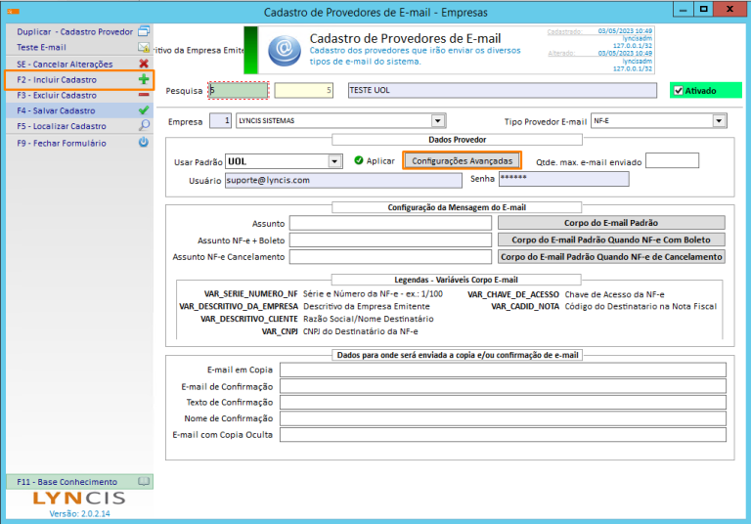Choose Teste E-mail in side menu
This screenshot has width=751, height=524.
coord(80,47)
